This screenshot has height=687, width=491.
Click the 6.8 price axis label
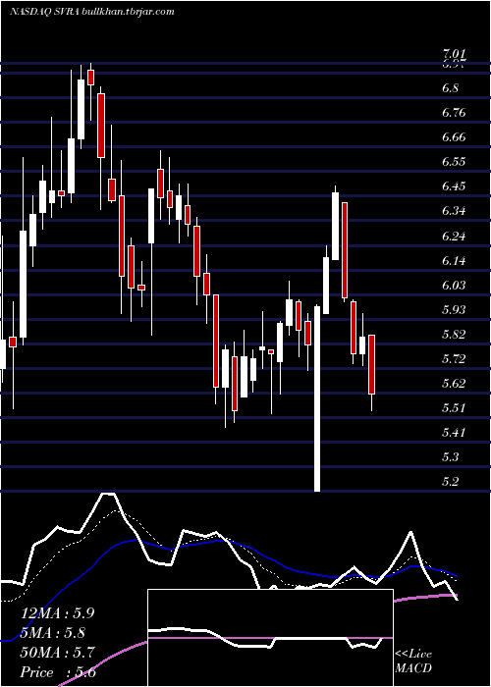[x=451, y=88]
